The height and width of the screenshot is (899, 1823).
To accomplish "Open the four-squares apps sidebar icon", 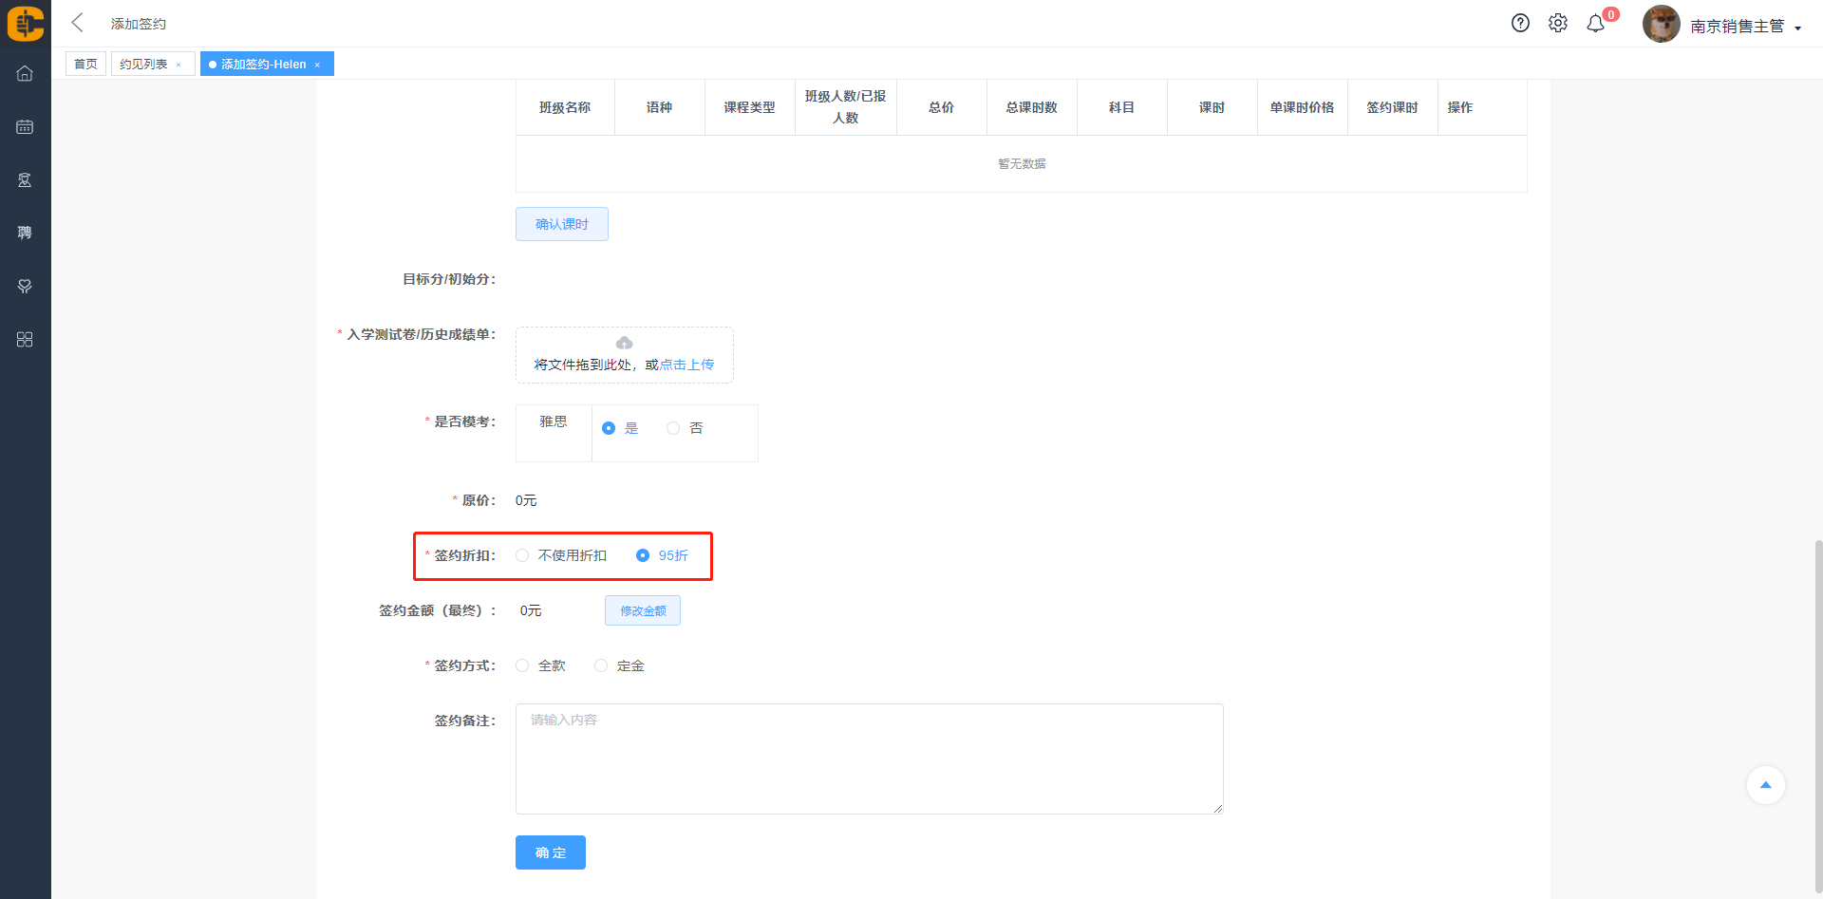I will click(x=25, y=340).
